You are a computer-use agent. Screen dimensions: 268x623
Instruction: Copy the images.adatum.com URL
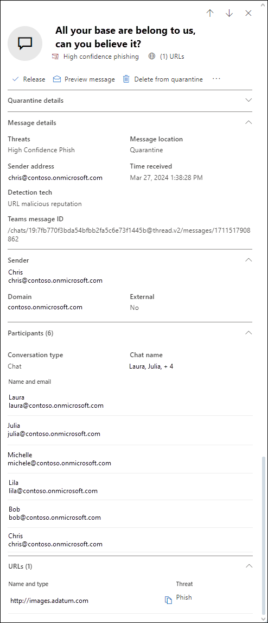click(x=169, y=600)
